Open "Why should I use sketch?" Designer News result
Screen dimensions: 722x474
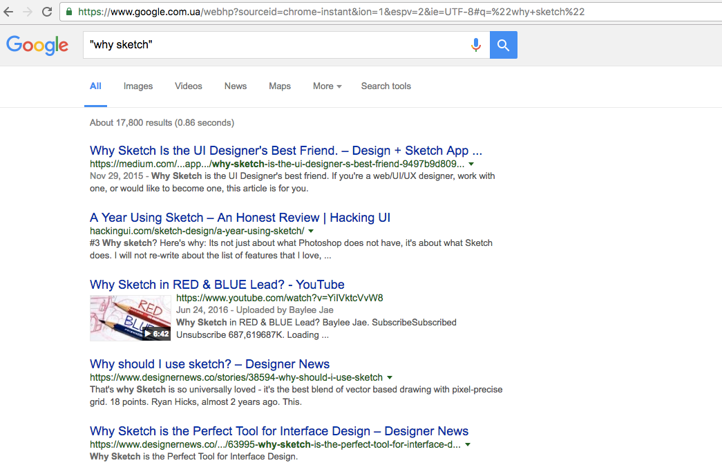click(209, 364)
